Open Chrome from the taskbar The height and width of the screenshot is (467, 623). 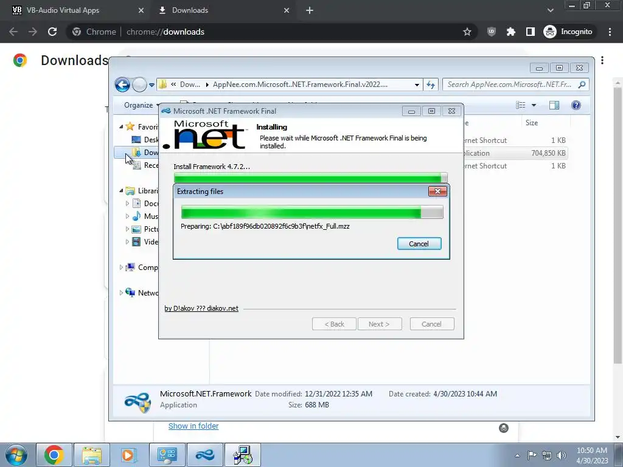(54, 455)
